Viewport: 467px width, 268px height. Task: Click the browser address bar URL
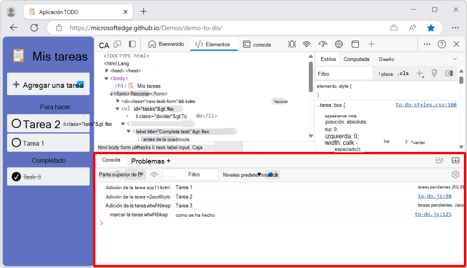click(146, 28)
